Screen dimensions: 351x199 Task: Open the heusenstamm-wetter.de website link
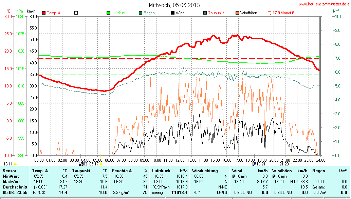pos(324,4)
